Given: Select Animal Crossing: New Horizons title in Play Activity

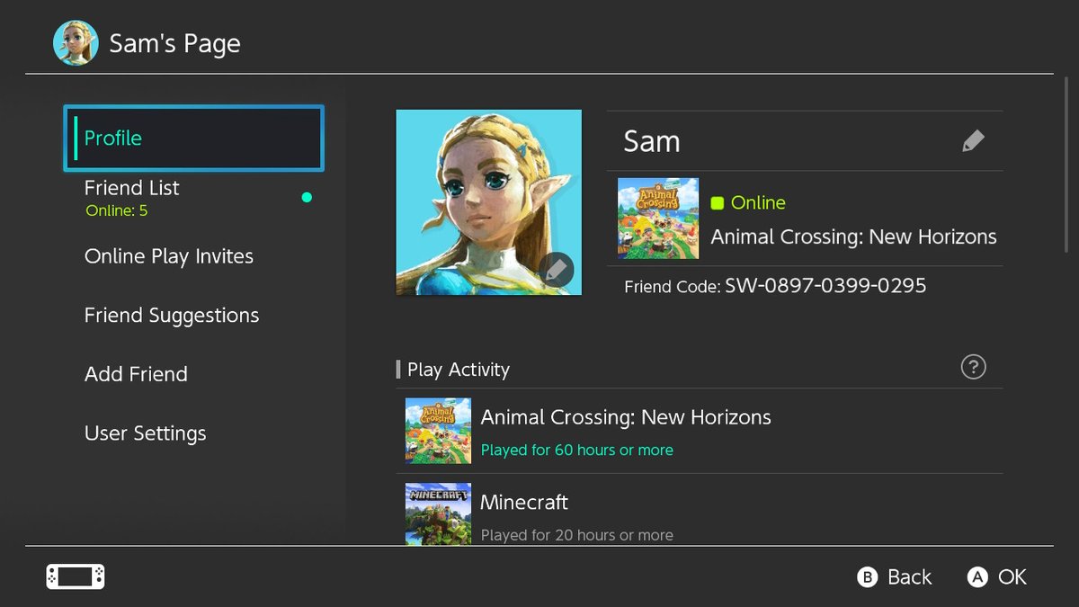Looking at the screenshot, I should pos(626,417).
